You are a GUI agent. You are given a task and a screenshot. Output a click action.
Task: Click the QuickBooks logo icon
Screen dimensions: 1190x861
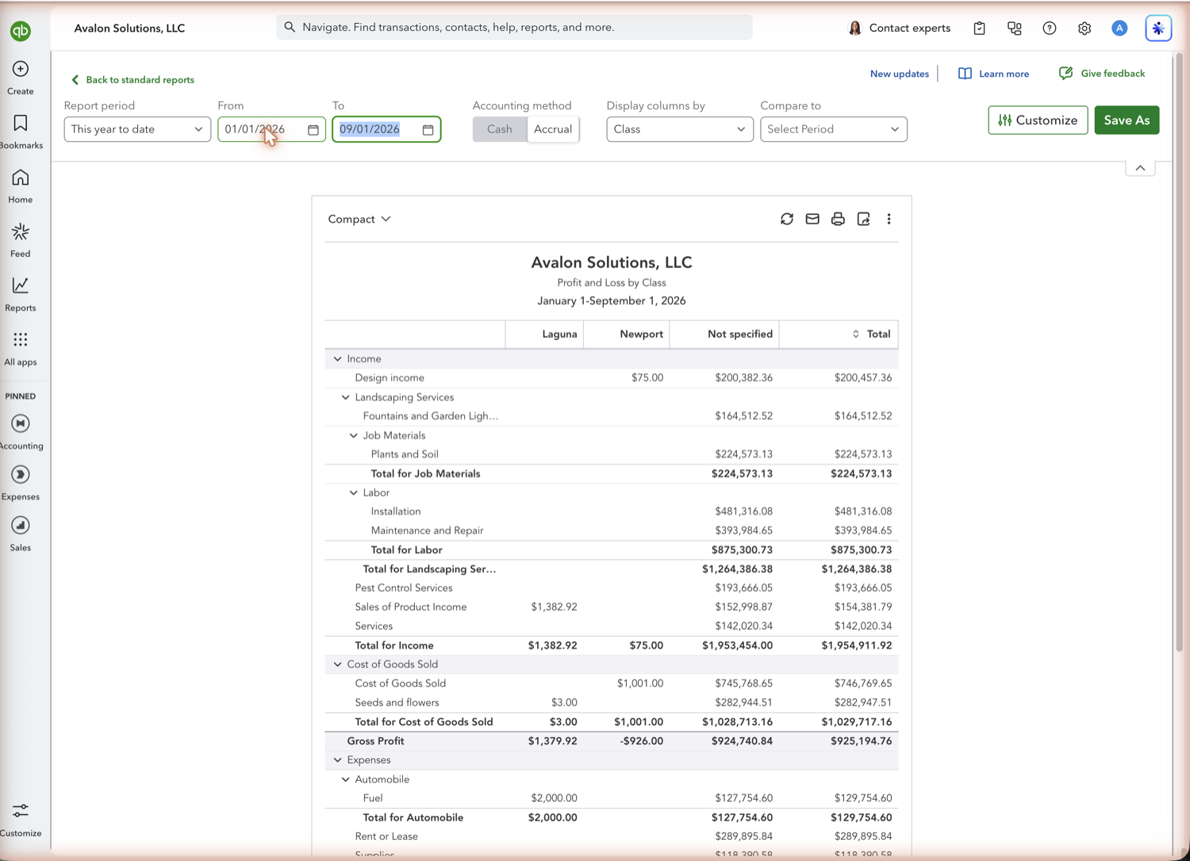click(x=21, y=31)
